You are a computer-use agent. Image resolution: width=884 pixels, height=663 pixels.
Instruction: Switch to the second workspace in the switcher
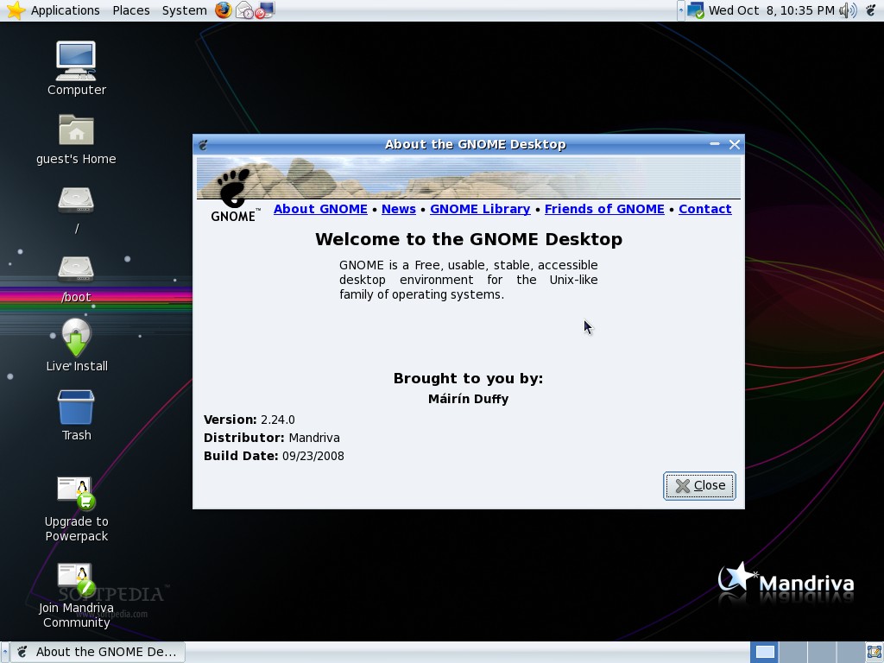coord(794,652)
